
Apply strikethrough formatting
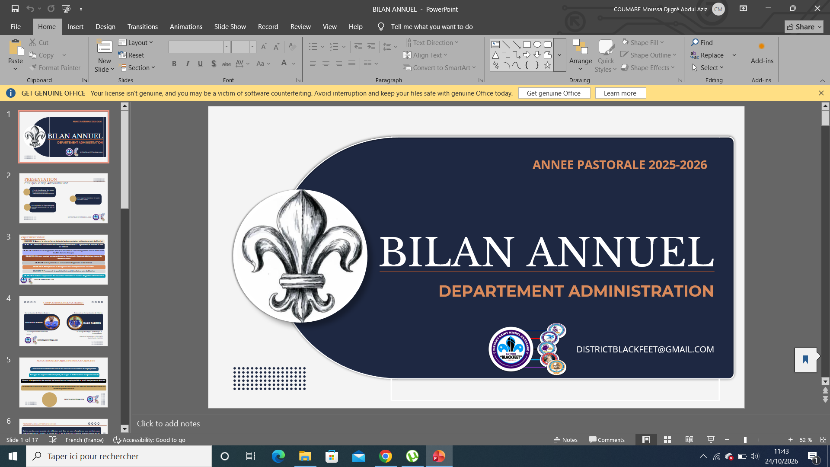click(227, 64)
